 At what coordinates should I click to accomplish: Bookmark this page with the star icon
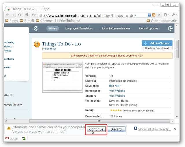(x=34, y=15)
